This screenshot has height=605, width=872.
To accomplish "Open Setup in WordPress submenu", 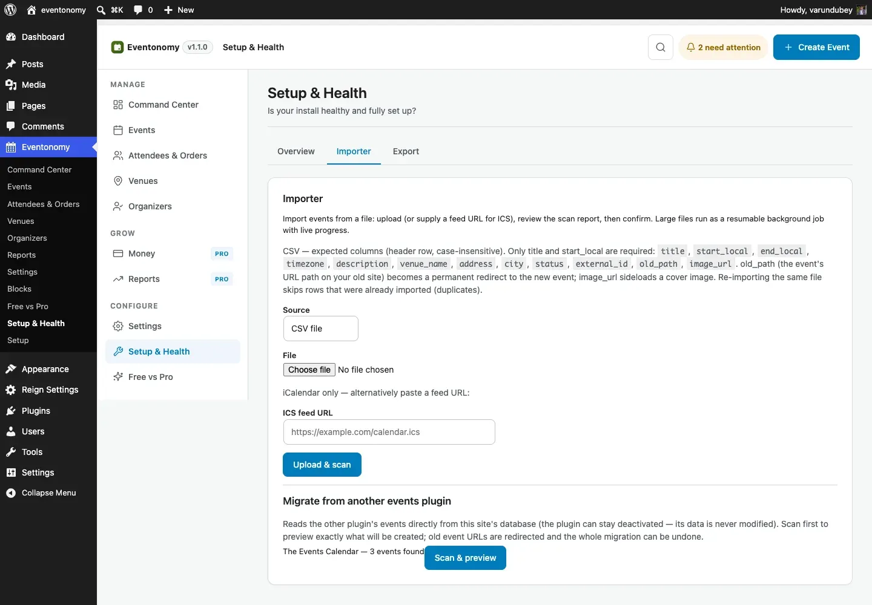I will coord(18,341).
